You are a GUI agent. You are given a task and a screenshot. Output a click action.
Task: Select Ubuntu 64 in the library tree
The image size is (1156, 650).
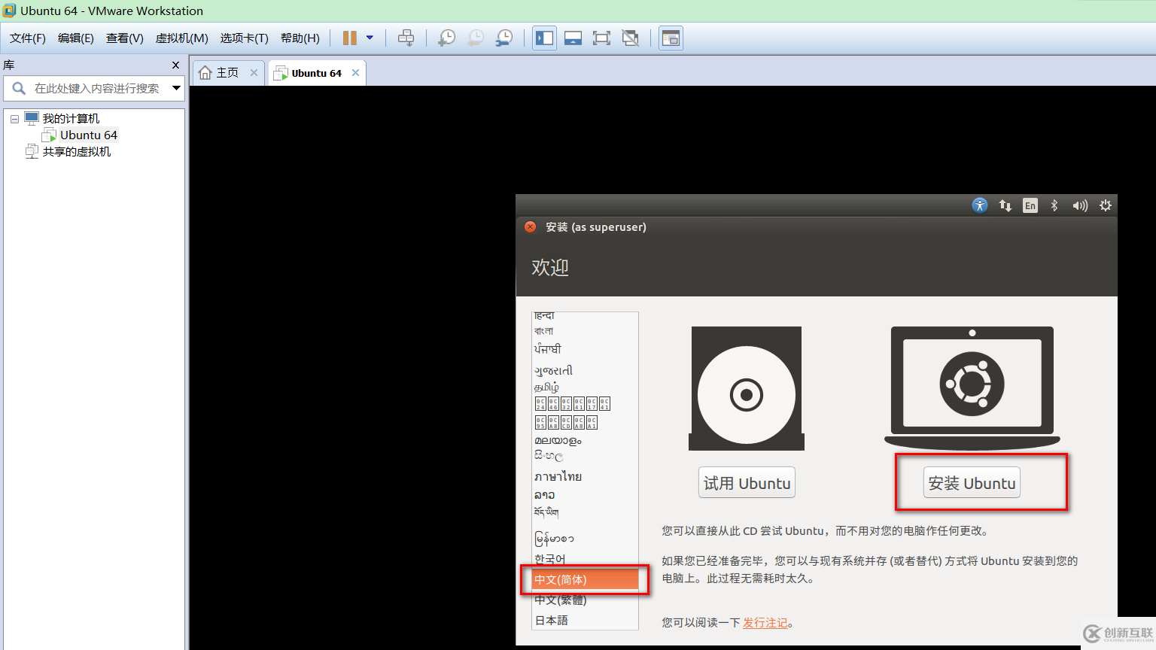[x=89, y=135]
